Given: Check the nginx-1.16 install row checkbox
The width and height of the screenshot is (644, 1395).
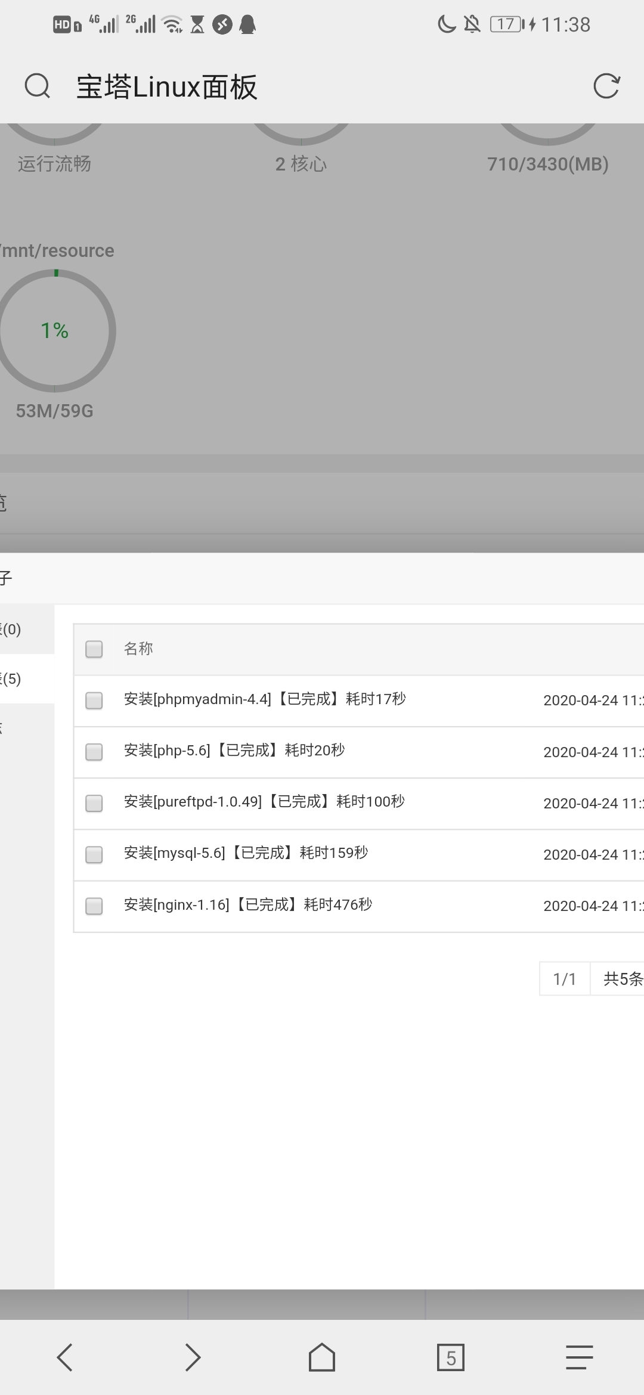Looking at the screenshot, I should click(x=94, y=906).
